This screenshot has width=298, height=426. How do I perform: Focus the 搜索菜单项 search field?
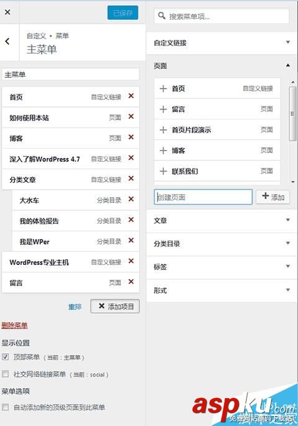pos(222,16)
